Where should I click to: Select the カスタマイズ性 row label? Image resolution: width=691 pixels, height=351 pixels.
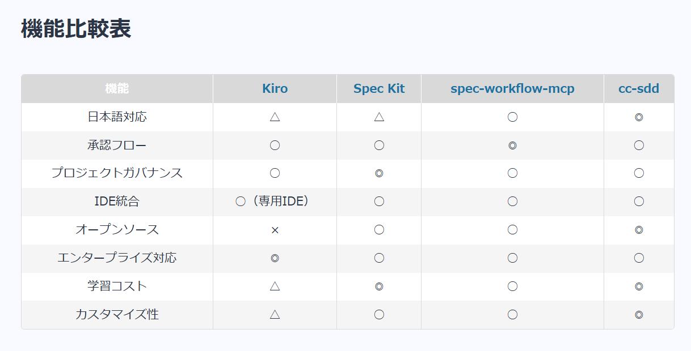(x=117, y=315)
